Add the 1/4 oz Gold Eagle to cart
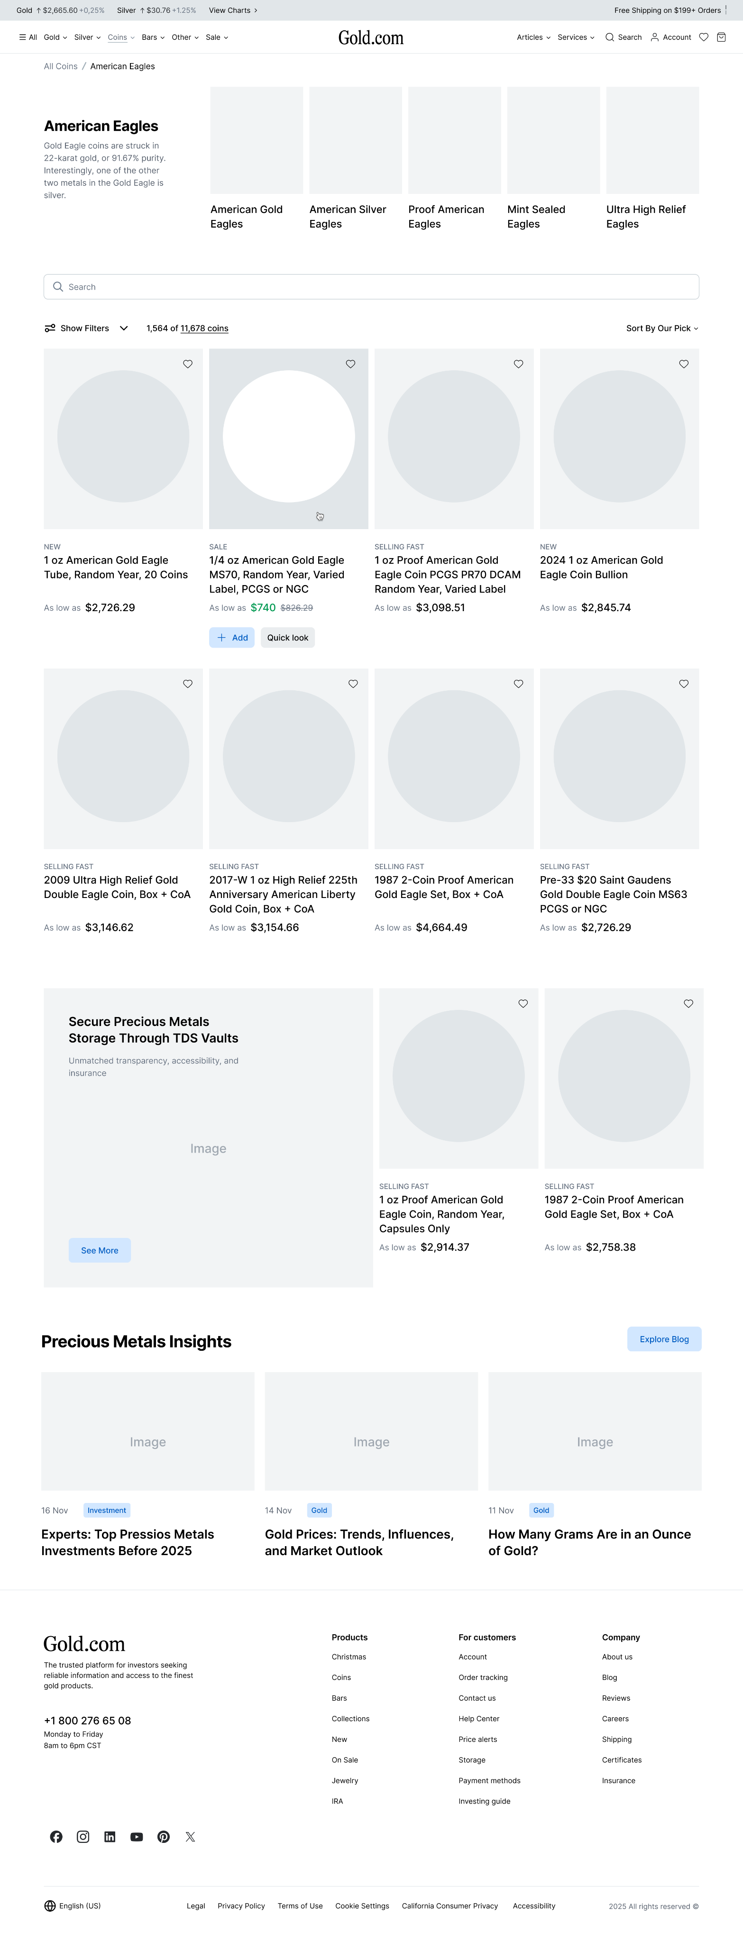Image resolution: width=743 pixels, height=1942 pixels. [x=231, y=638]
